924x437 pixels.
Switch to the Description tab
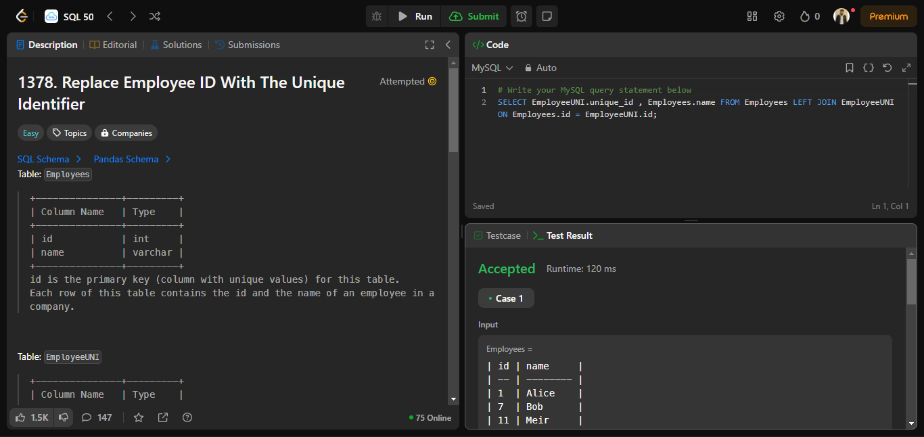pos(47,45)
